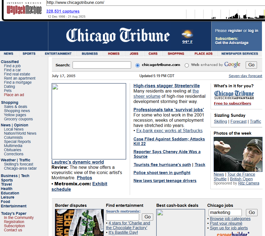This screenshot has height=236, width=265.
Task: Open the Find a job sidebar link
Action: [12, 66]
